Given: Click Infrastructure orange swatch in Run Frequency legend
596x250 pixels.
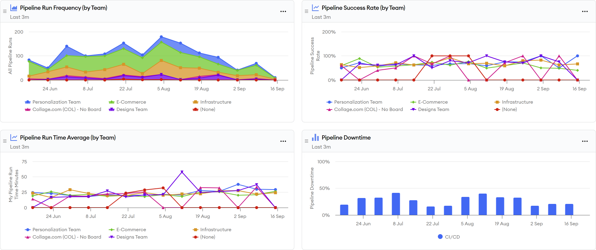Looking at the screenshot, I should (x=195, y=102).
